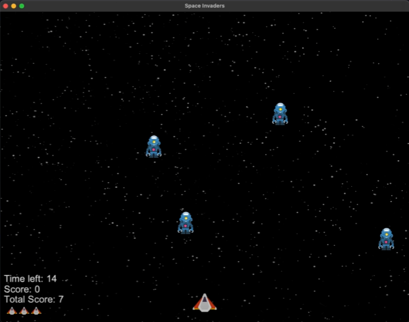Click the "Space Invaders" window title
409x322 pixels.
[x=204, y=6]
